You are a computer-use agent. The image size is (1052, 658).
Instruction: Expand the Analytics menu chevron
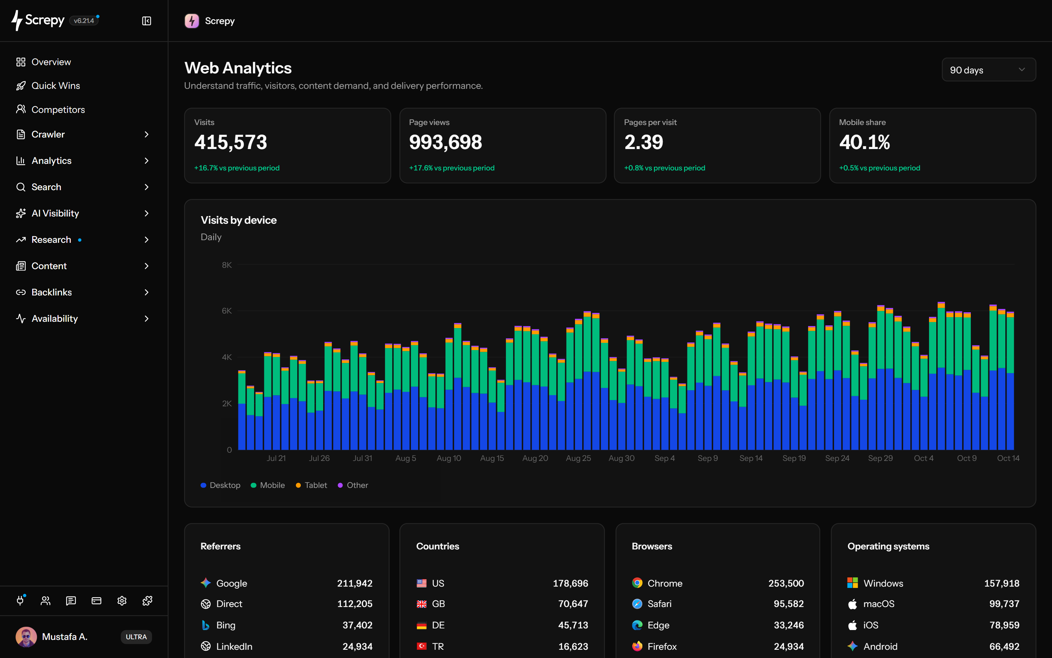click(x=147, y=161)
